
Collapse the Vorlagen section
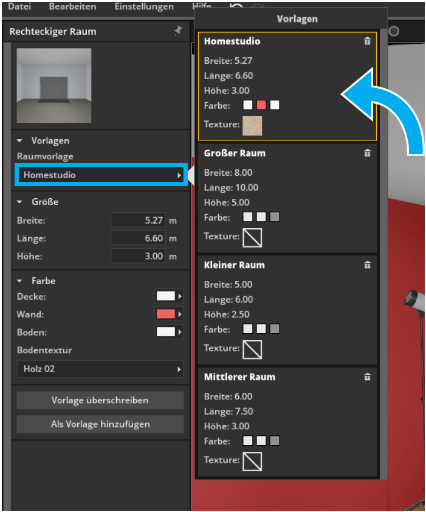click(x=20, y=140)
